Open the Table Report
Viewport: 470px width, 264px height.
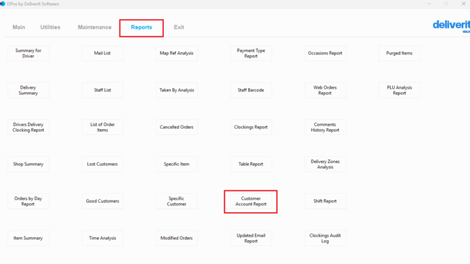tap(251, 164)
